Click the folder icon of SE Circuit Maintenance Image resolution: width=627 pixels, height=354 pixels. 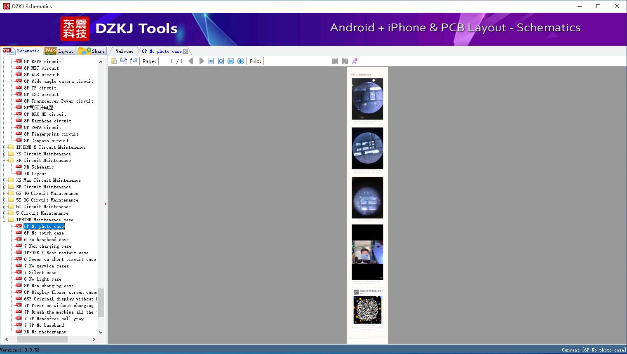click(x=11, y=187)
